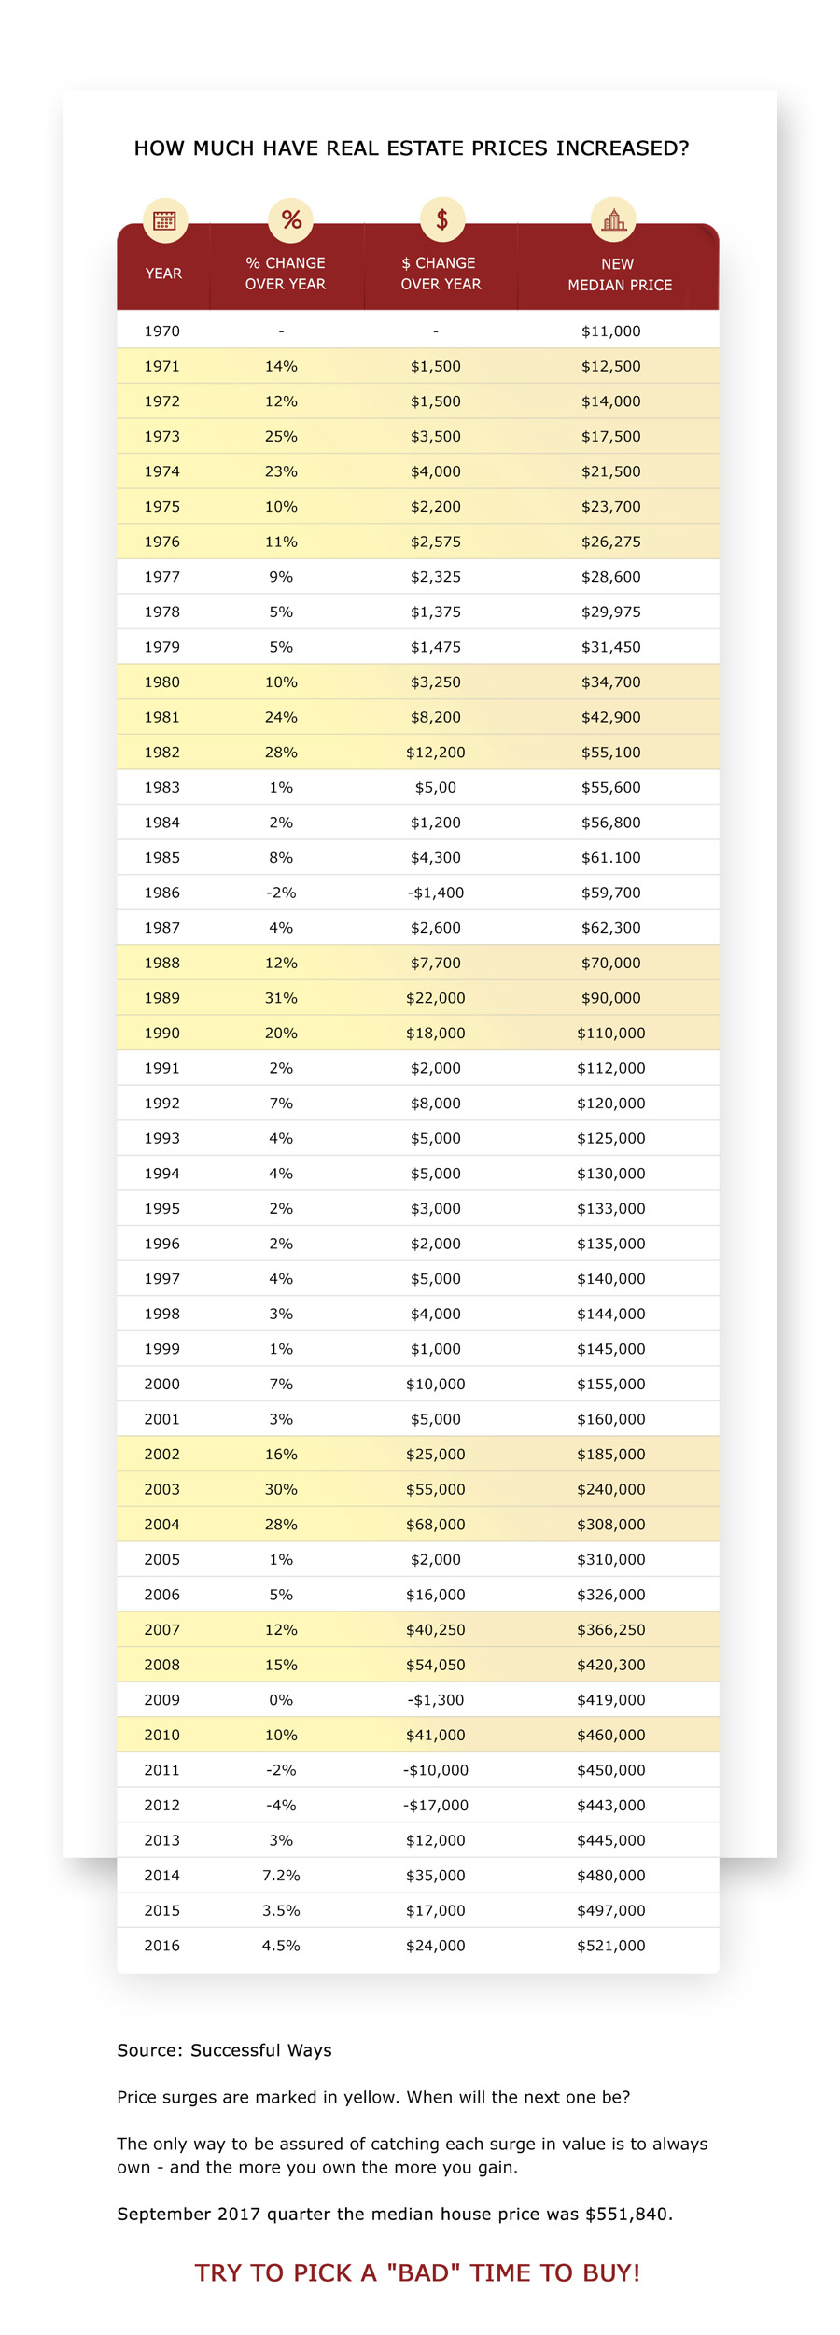
Task: Select the $ CHANGE OVER YEAR header
Action: point(441,274)
